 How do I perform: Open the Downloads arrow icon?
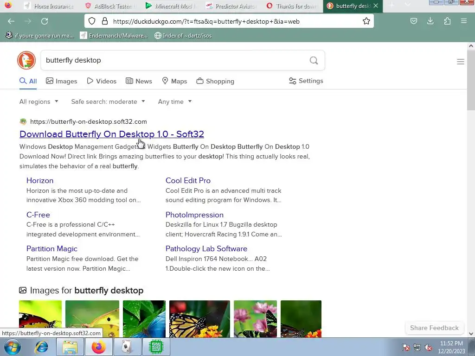pos(430,21)
